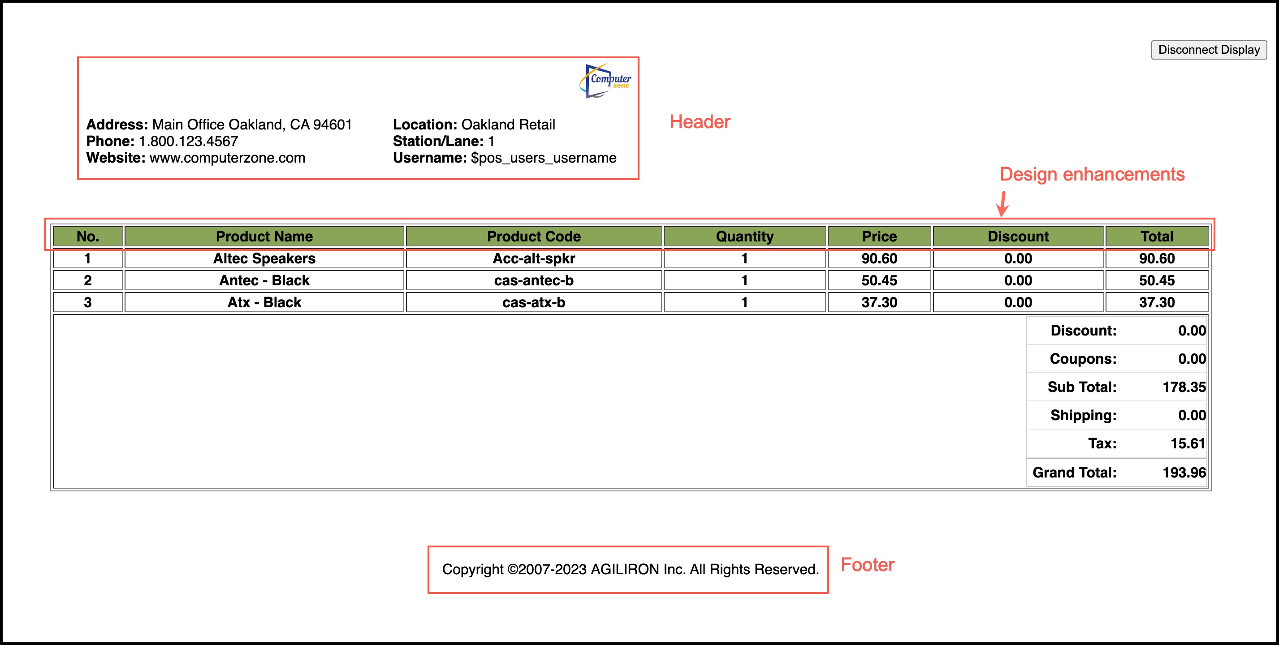Image resolution: width=1279 pixels, height=645 pixels.
Task: Select the Altec Speakers product row
Action: point(264,258)
